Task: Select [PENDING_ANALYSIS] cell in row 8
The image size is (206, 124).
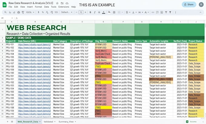Action: click(x=161, y=57)
